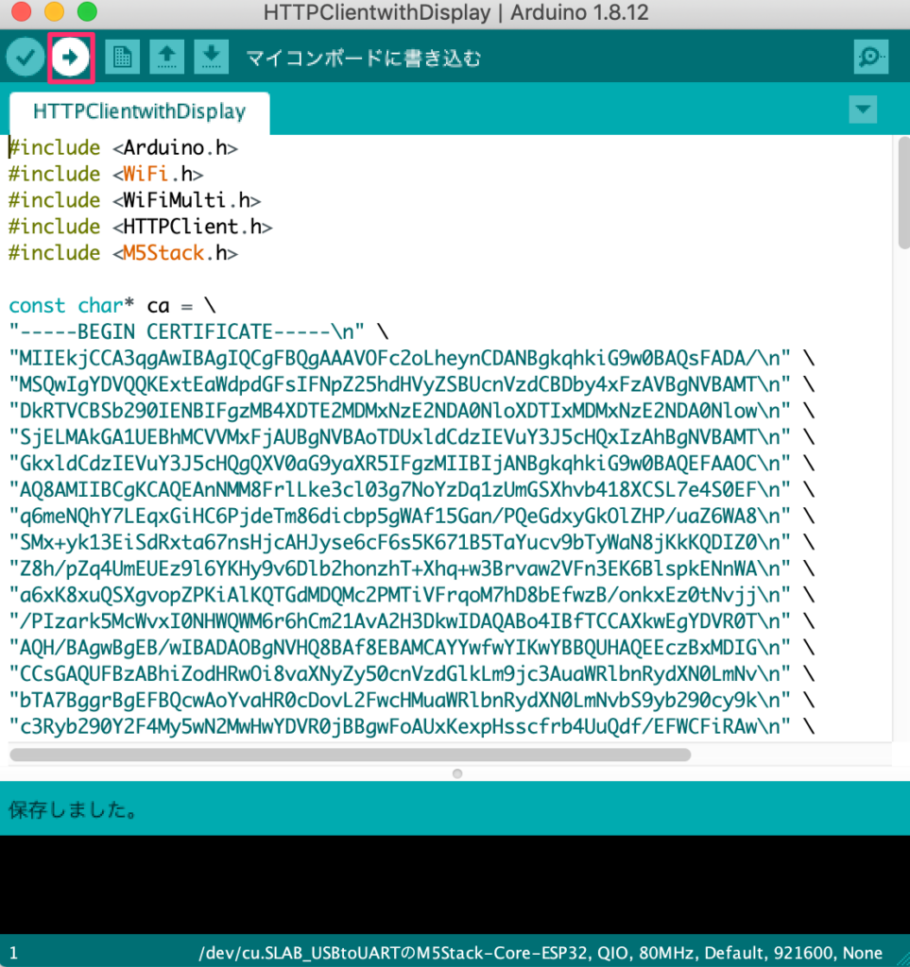This screenshot has width=910, height=967.
Task: Click the toolbar label 'マイコンボードに書き込む'
Action: [364, 59]
